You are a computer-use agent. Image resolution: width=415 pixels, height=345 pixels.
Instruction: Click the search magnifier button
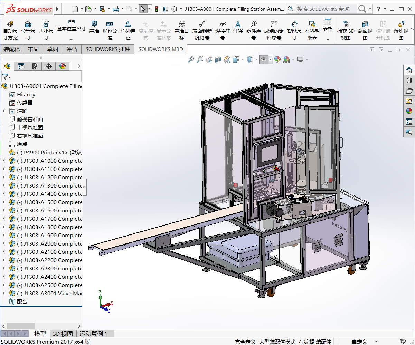362,9
